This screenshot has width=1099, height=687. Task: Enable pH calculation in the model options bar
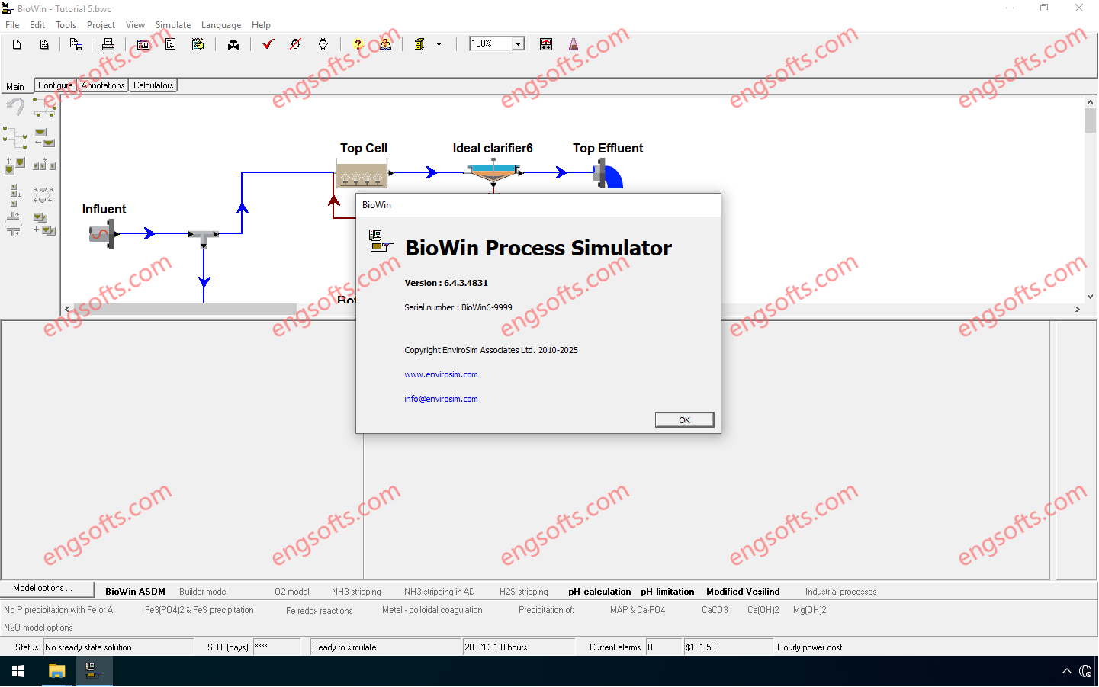click(599, 592)
